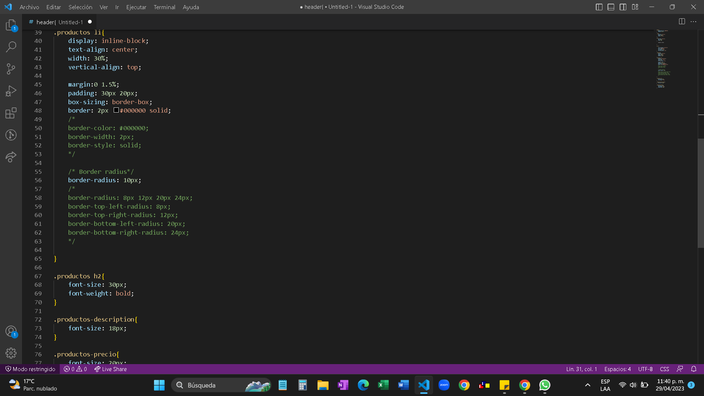Viewport: 704px width, 396px height.
Task: Toggle primary side bar layout icon
Action: coord(599,7)
